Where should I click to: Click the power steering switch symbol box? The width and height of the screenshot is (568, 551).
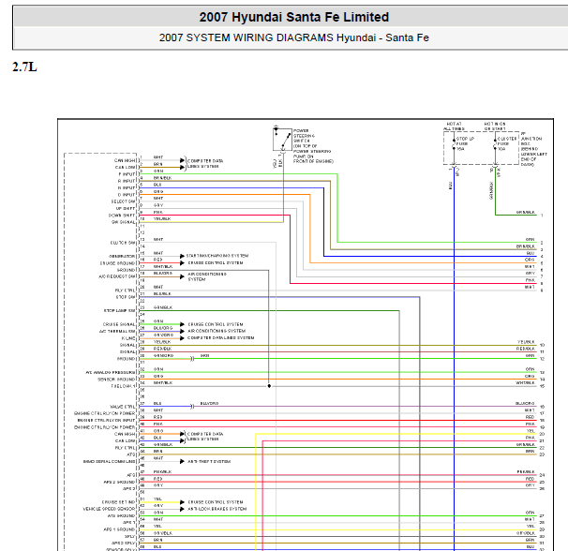[282, 139]
